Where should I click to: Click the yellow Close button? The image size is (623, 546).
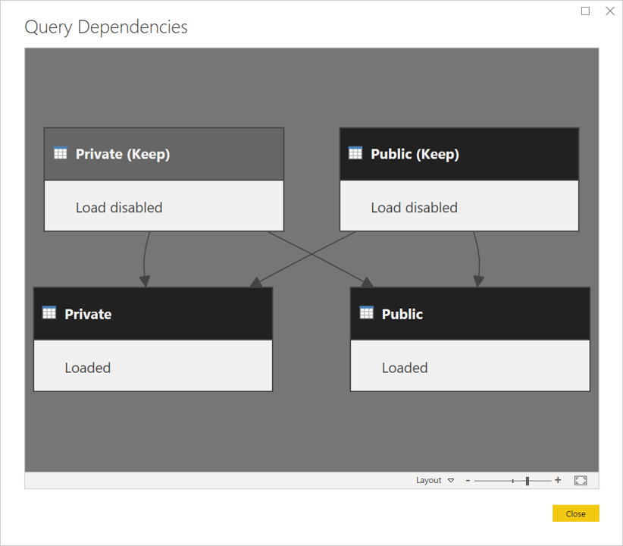coord(575,513)
